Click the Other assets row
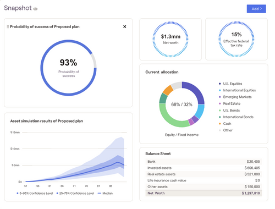 click(x=204, y=186)
